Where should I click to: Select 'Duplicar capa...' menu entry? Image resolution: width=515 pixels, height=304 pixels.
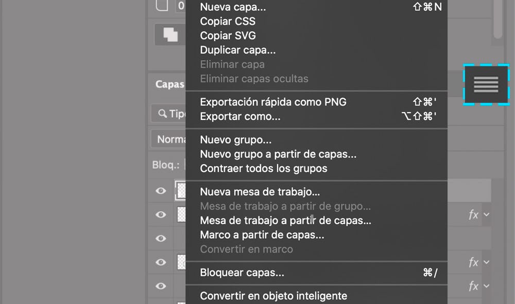237,50
